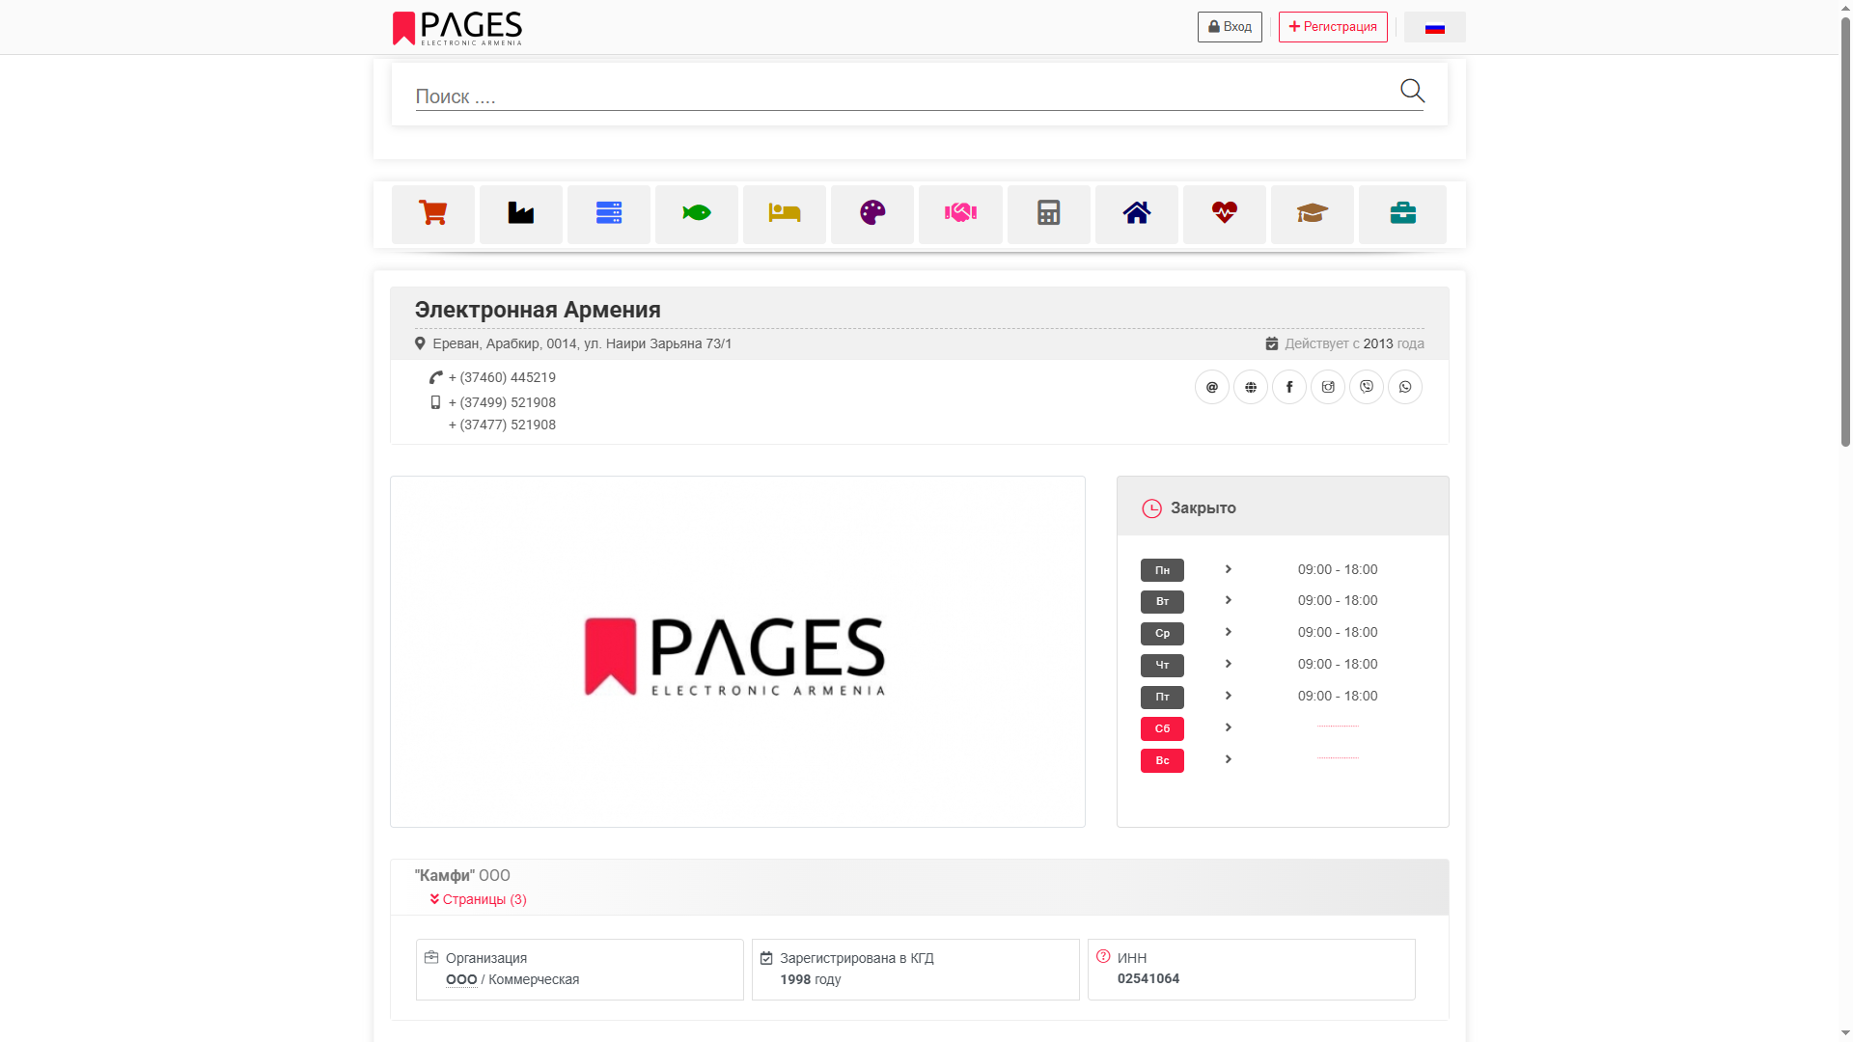Click the page vertical scrollbar thumb
This screenshot has width=1853, height=1042.
[x=1845, y=231]
